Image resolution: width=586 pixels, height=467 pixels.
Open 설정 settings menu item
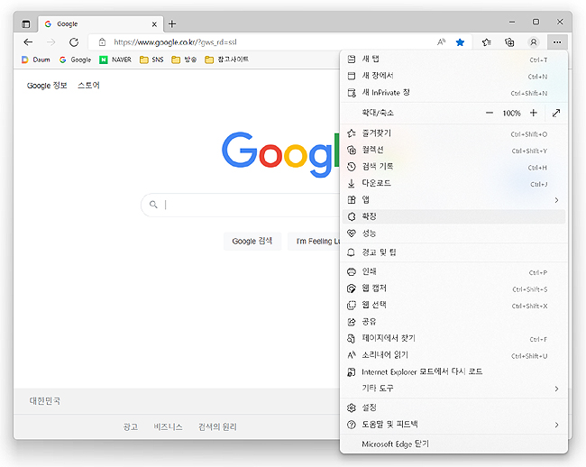(x=453, y=408)
